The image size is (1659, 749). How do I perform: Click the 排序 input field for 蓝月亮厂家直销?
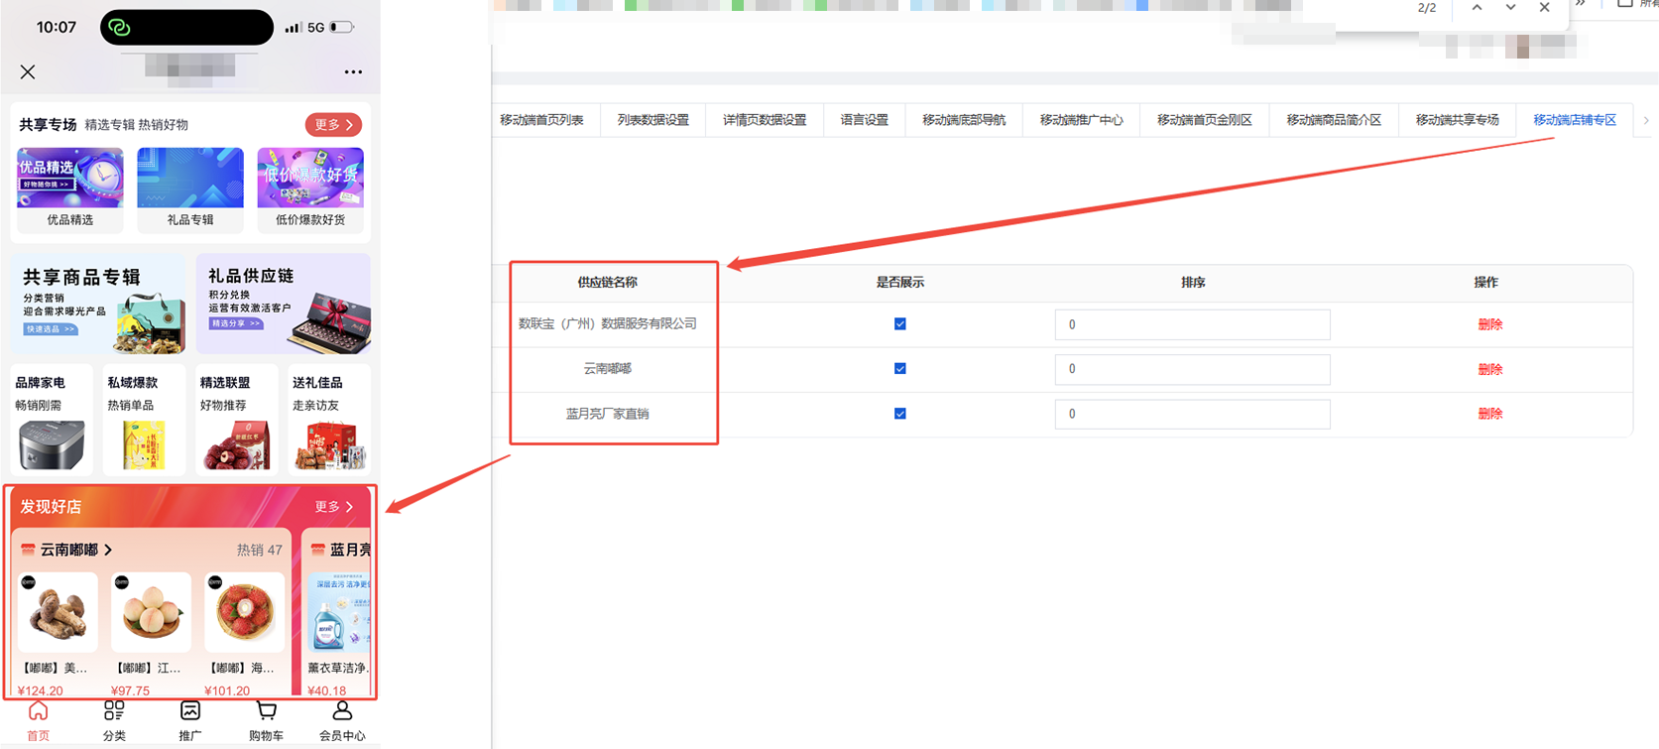1192,414
